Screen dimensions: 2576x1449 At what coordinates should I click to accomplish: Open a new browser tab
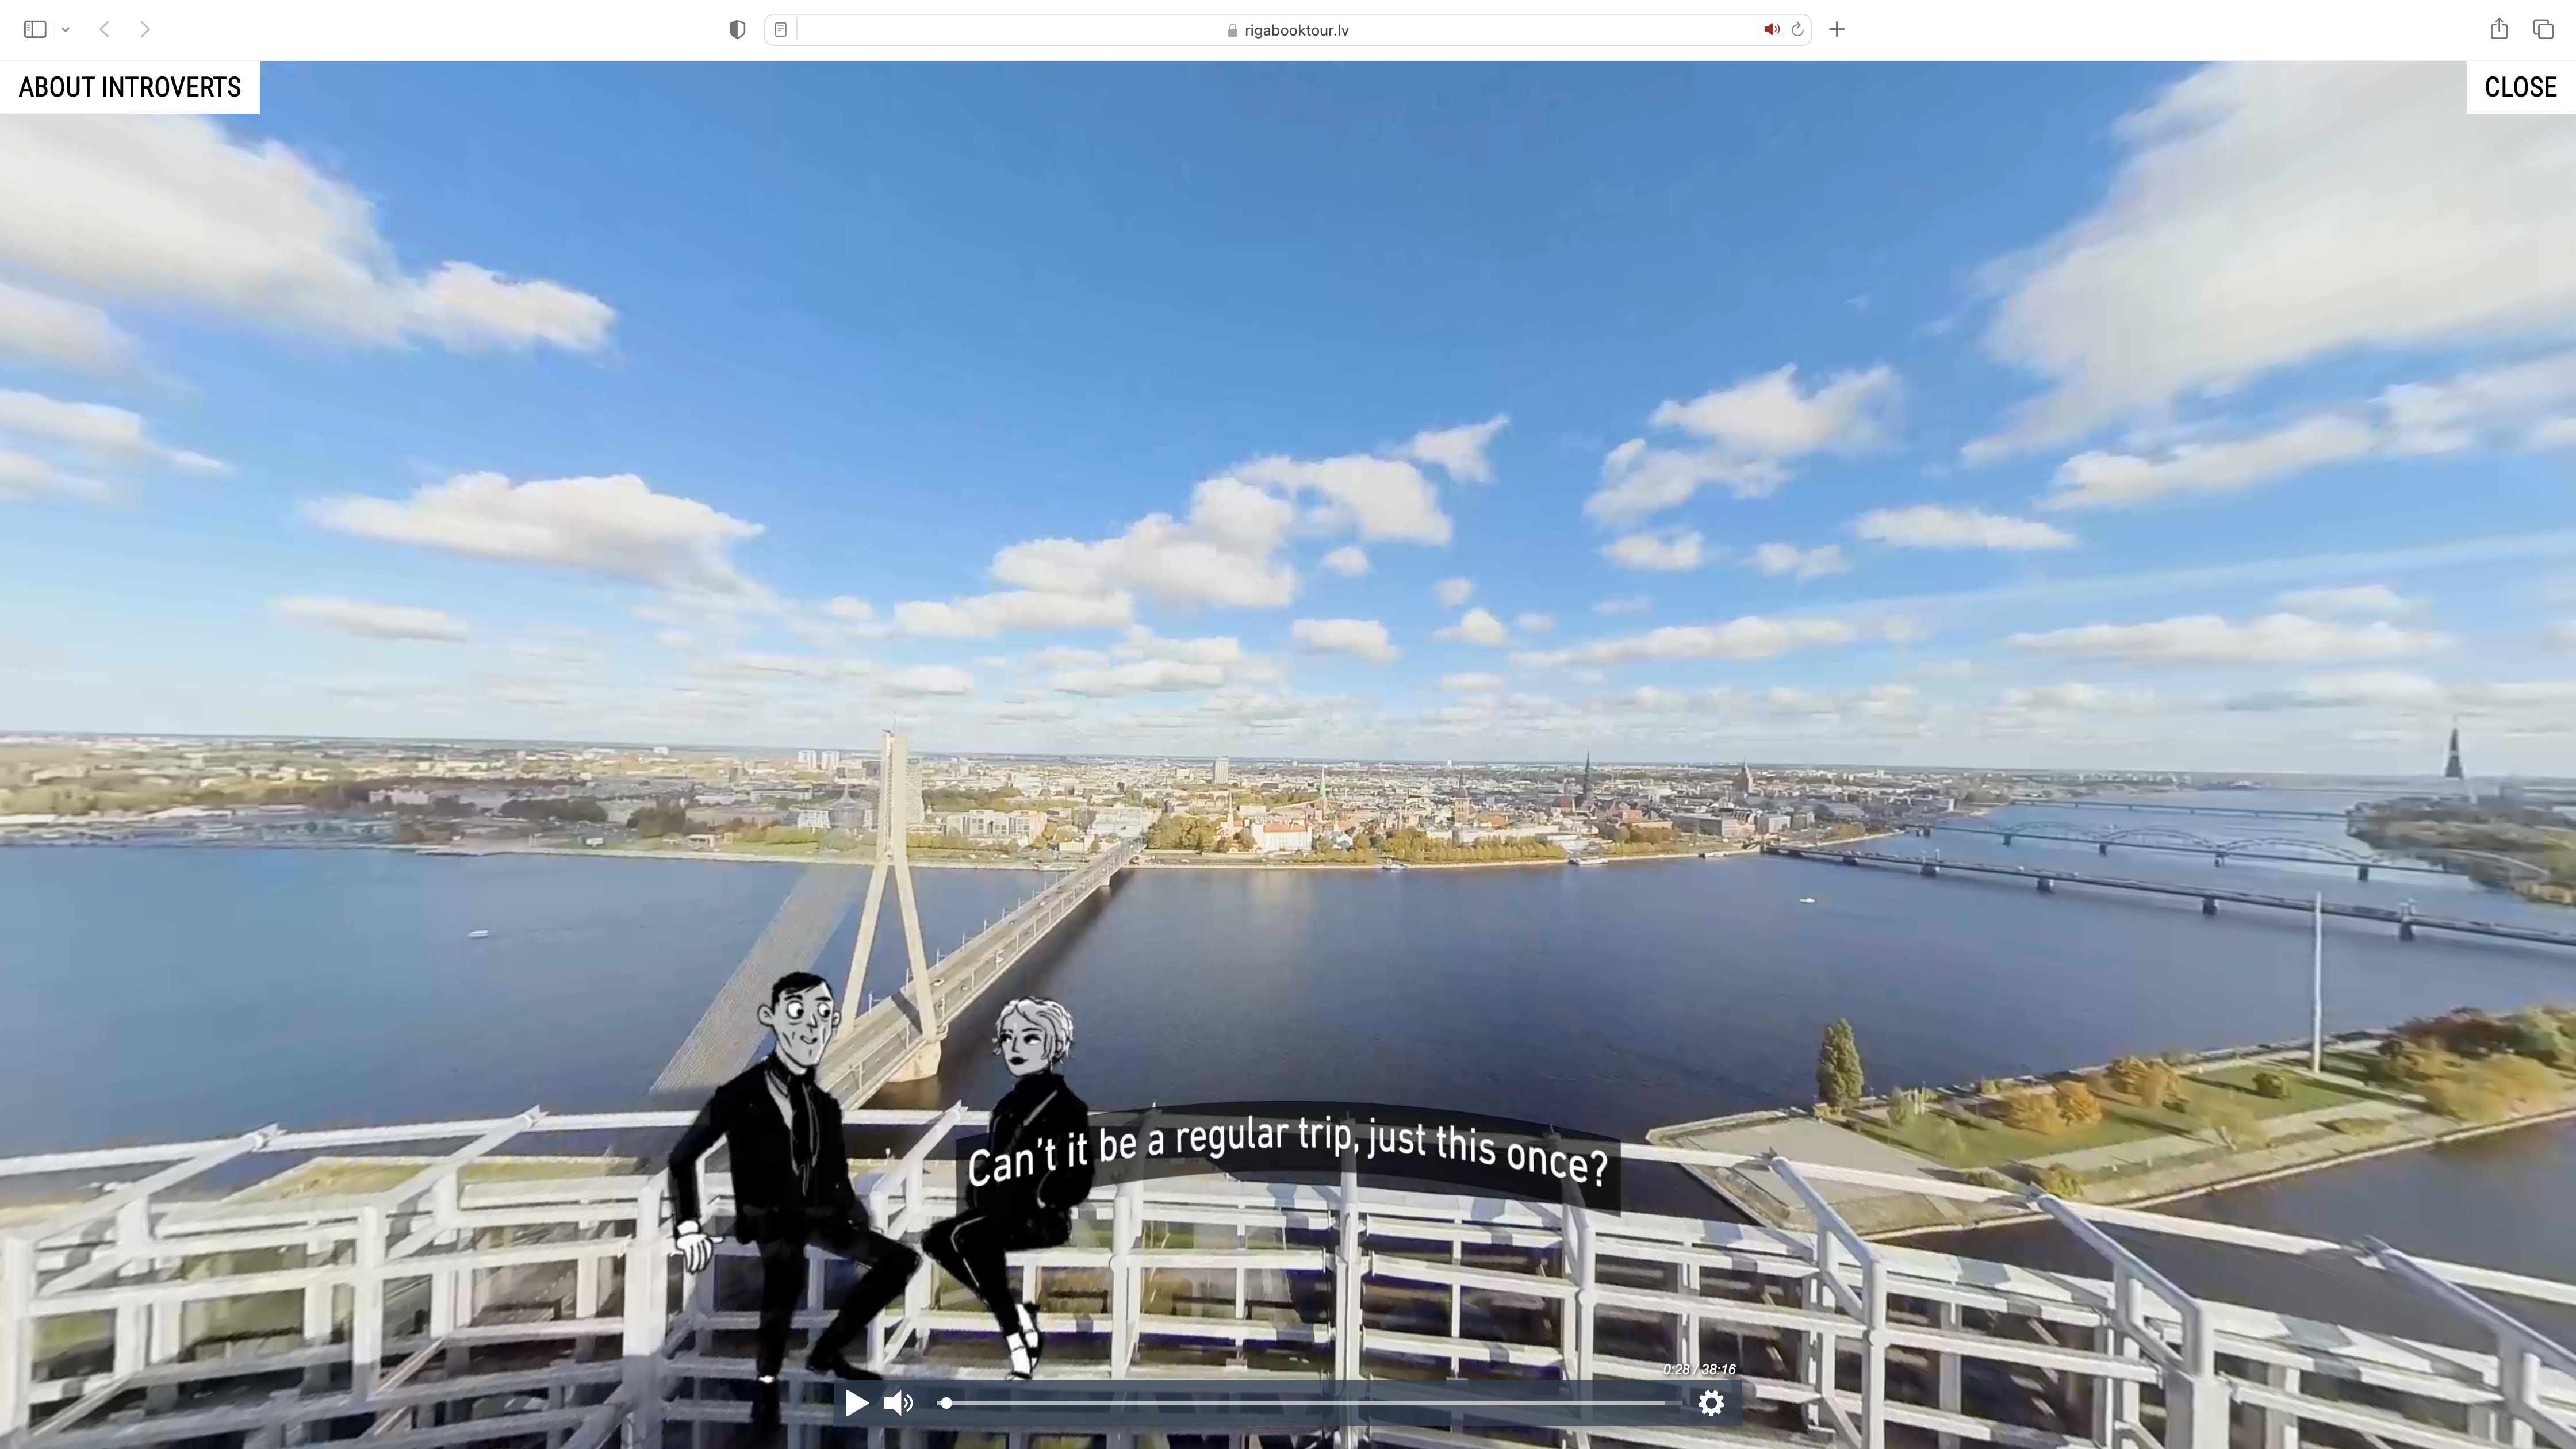pyautogui.click(x=1836, y=29)
